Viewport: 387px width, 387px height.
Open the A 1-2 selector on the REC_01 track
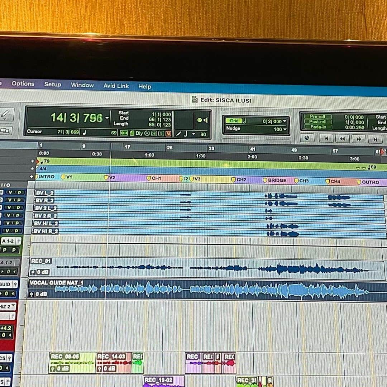click(10, 262)
